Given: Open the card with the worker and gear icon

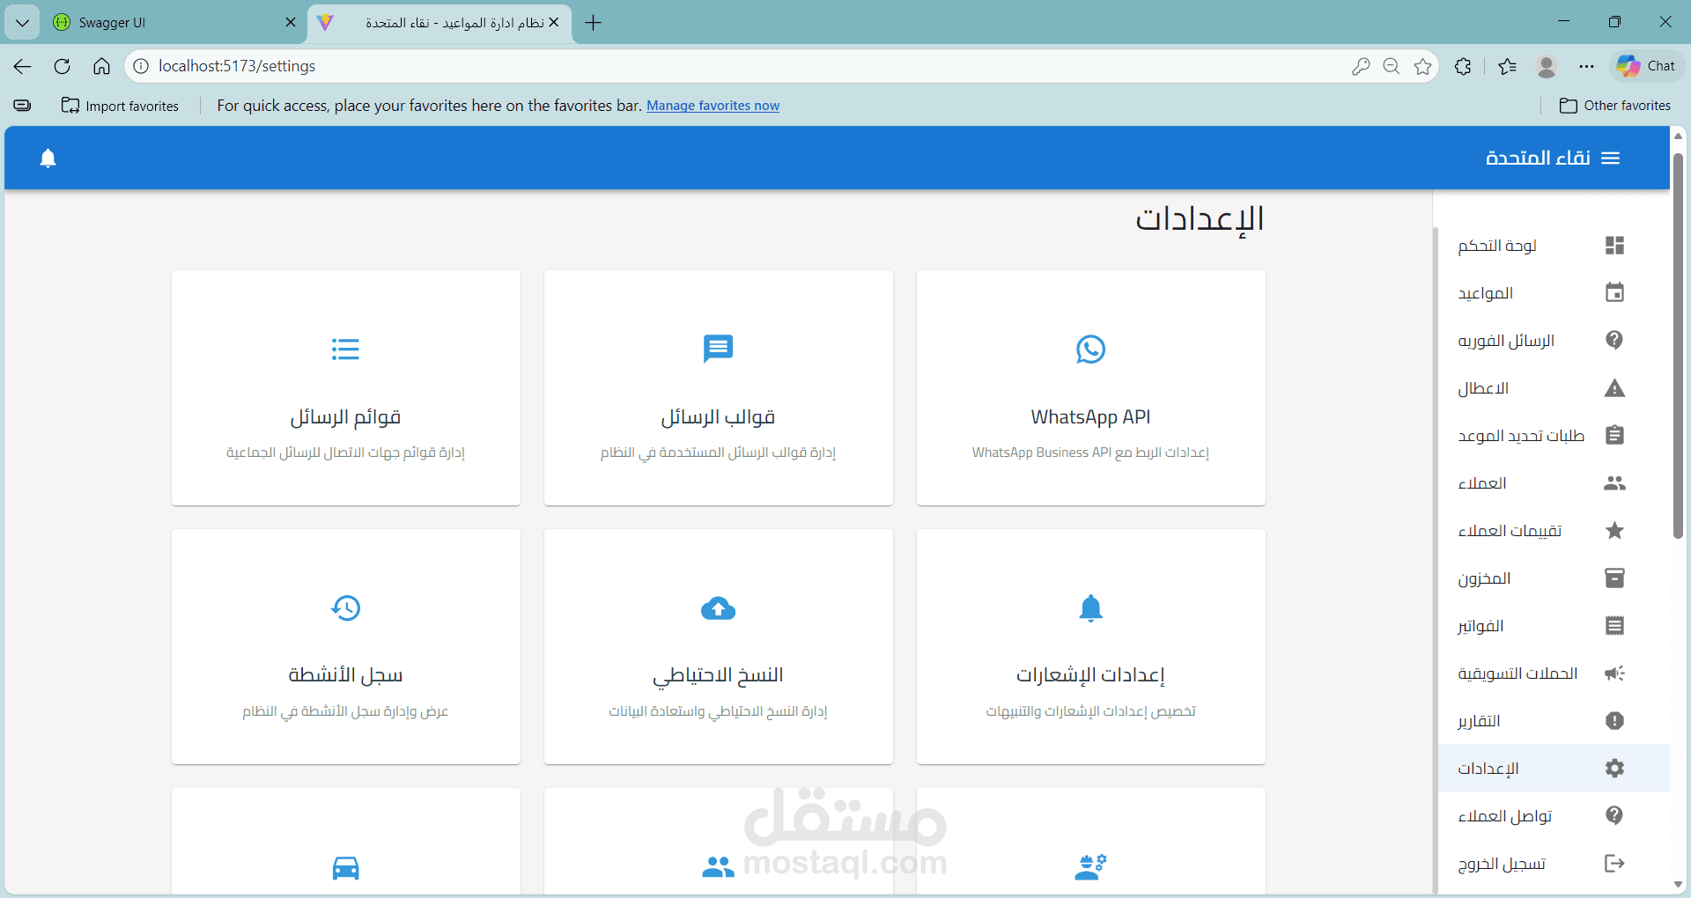Looking at the screenshot, I should [x=1091, y=843].
